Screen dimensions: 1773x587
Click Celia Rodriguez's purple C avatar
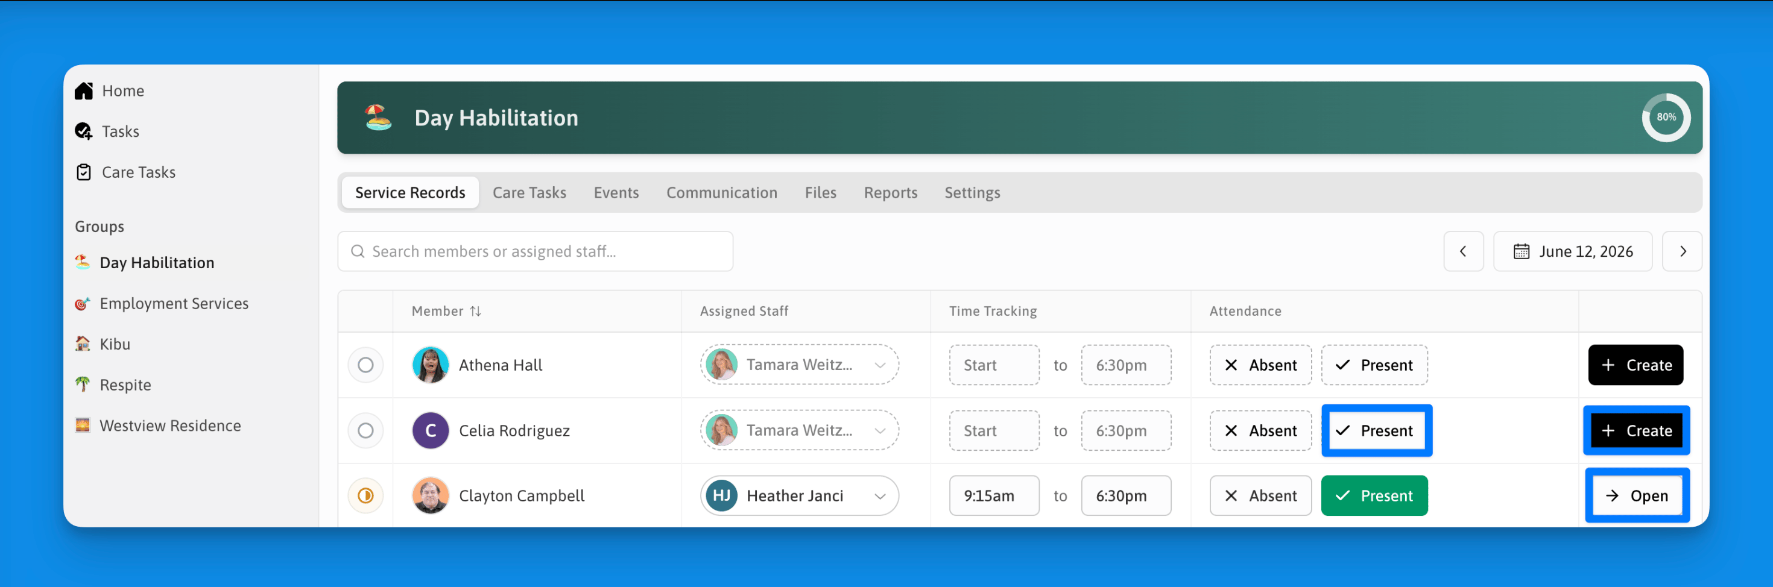[x=431, y=430]
